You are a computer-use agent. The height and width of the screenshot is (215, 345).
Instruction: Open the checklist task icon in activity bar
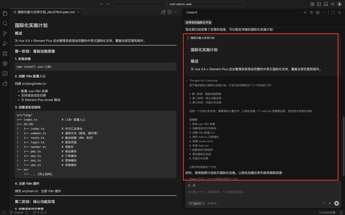[x=5, y=74]
